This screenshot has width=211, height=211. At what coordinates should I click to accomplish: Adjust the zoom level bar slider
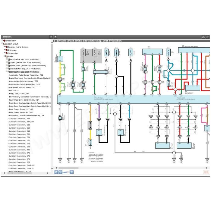click(x=66, y=172)
